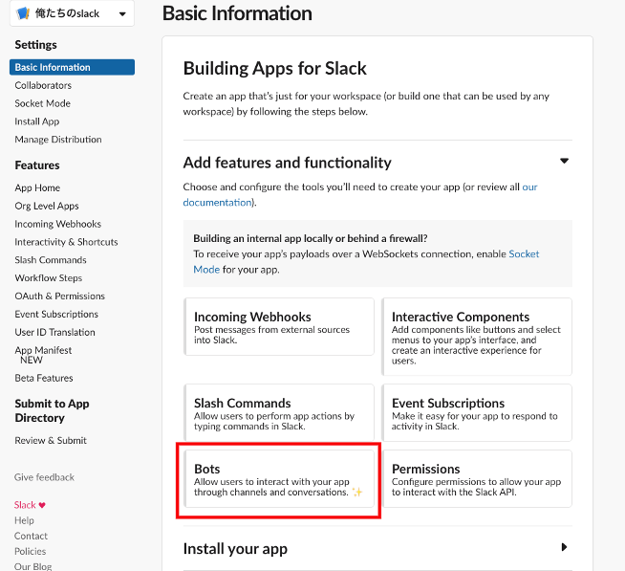Click the workspace logo icon
Image resolution: width=625 pixels, height=571 pixels.
coord(23,14)
